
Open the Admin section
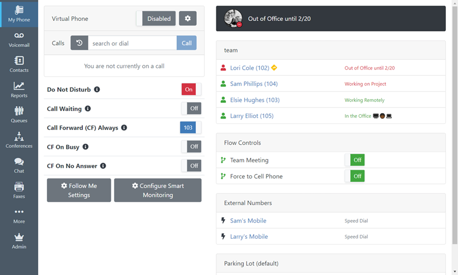click(19, 241)
